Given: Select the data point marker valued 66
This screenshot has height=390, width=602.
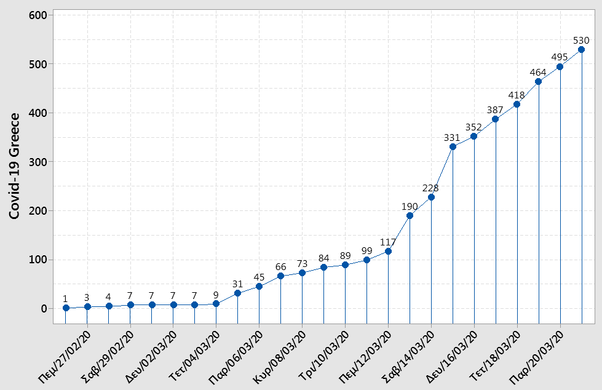Looking at the screenshot, I should (280, 276).
